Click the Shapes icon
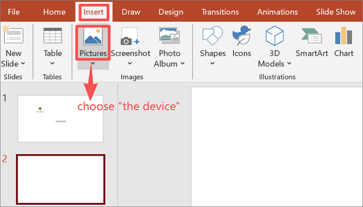This screenshot has height=207, width=363. pyautogui.click(x=212, y=36)
